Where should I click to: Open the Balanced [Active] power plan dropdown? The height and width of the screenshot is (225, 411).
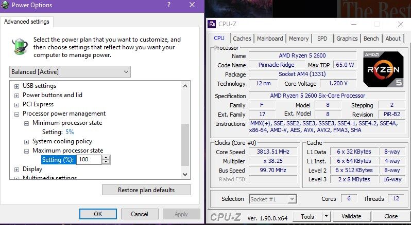pyautogui.click(x=70, y=71)
